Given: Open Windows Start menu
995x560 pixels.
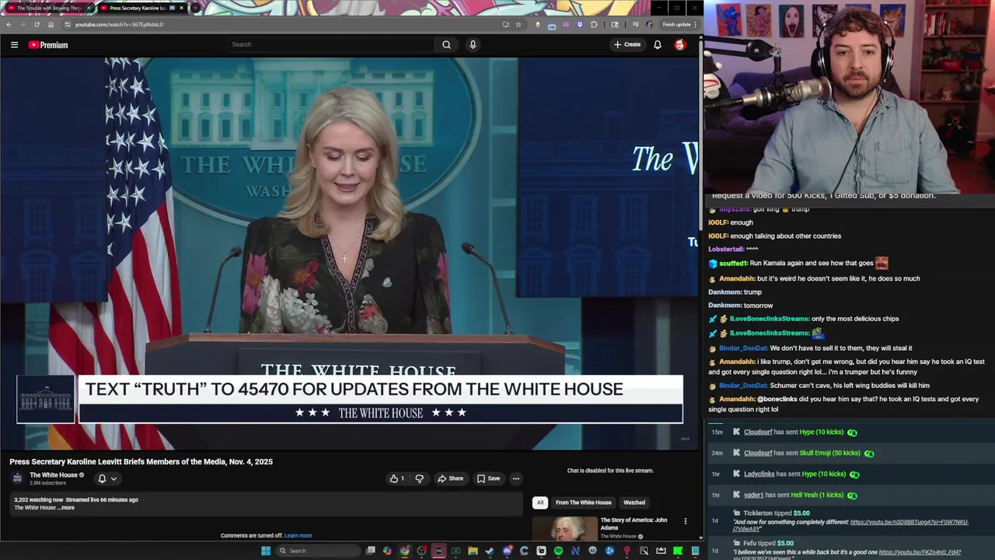Looking at the screenshot, I should (x=266, y=551).
